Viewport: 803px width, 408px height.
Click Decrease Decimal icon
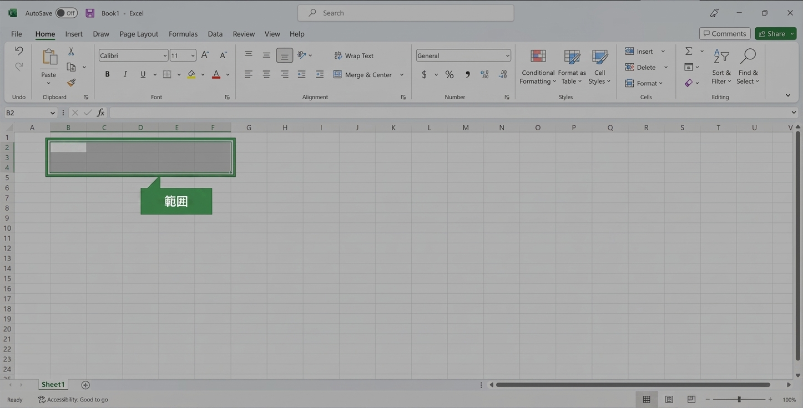pyautogui.click(x=503, y=74)
